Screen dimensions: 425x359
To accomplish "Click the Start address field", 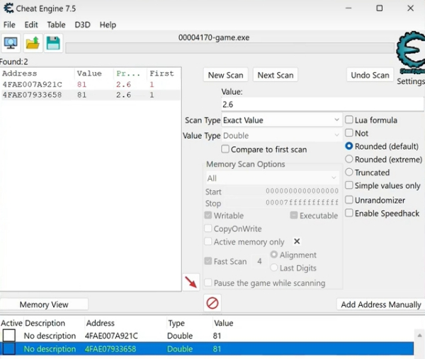I will pyautogui.click(x=282, y=192).
